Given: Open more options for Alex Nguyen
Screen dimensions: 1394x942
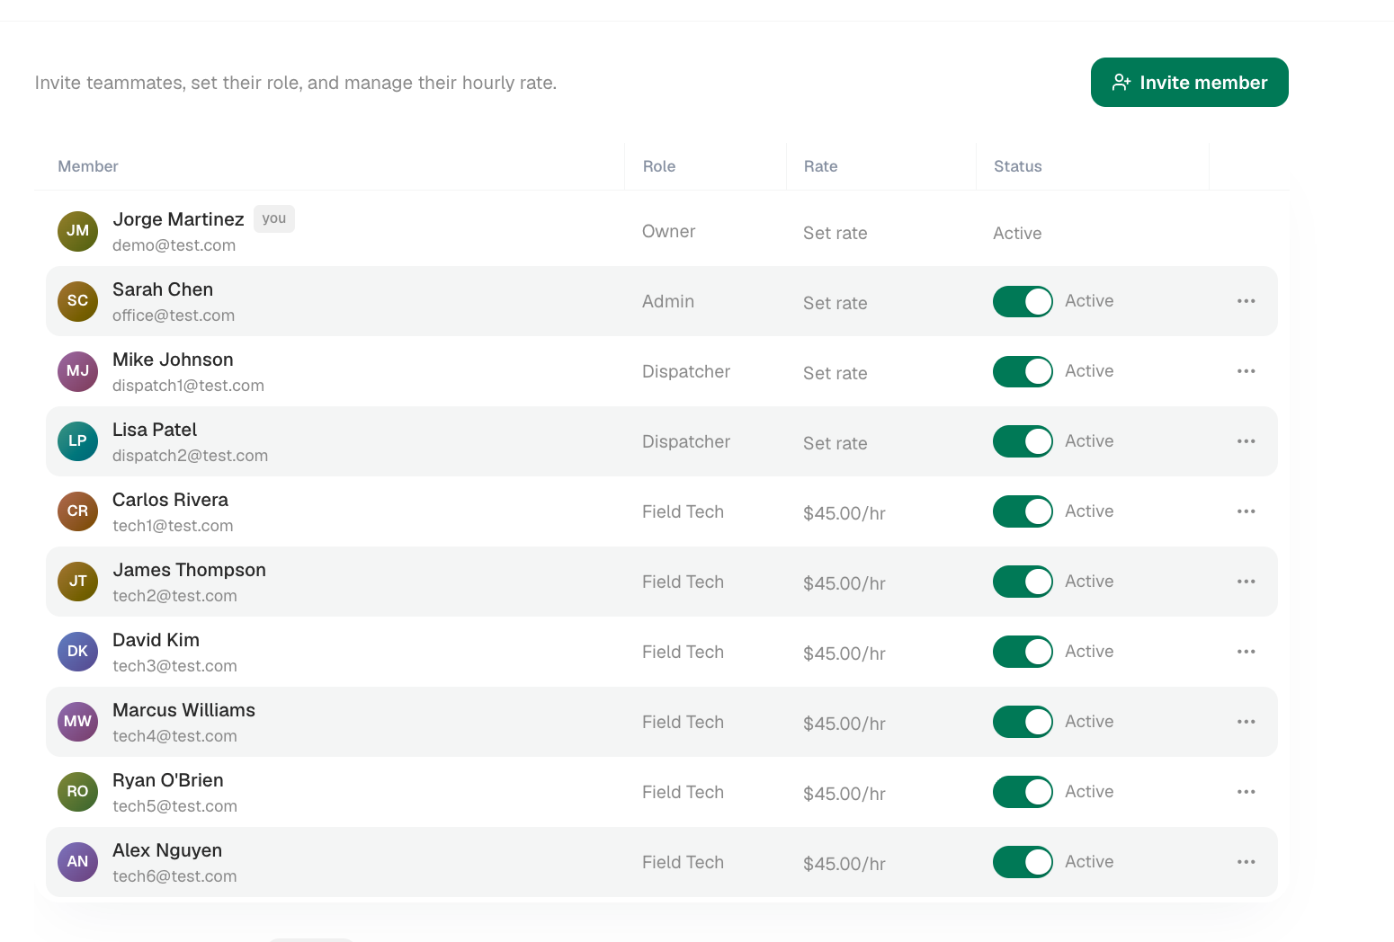Looking at the screenshot, I should click(x=1246, y=862).
